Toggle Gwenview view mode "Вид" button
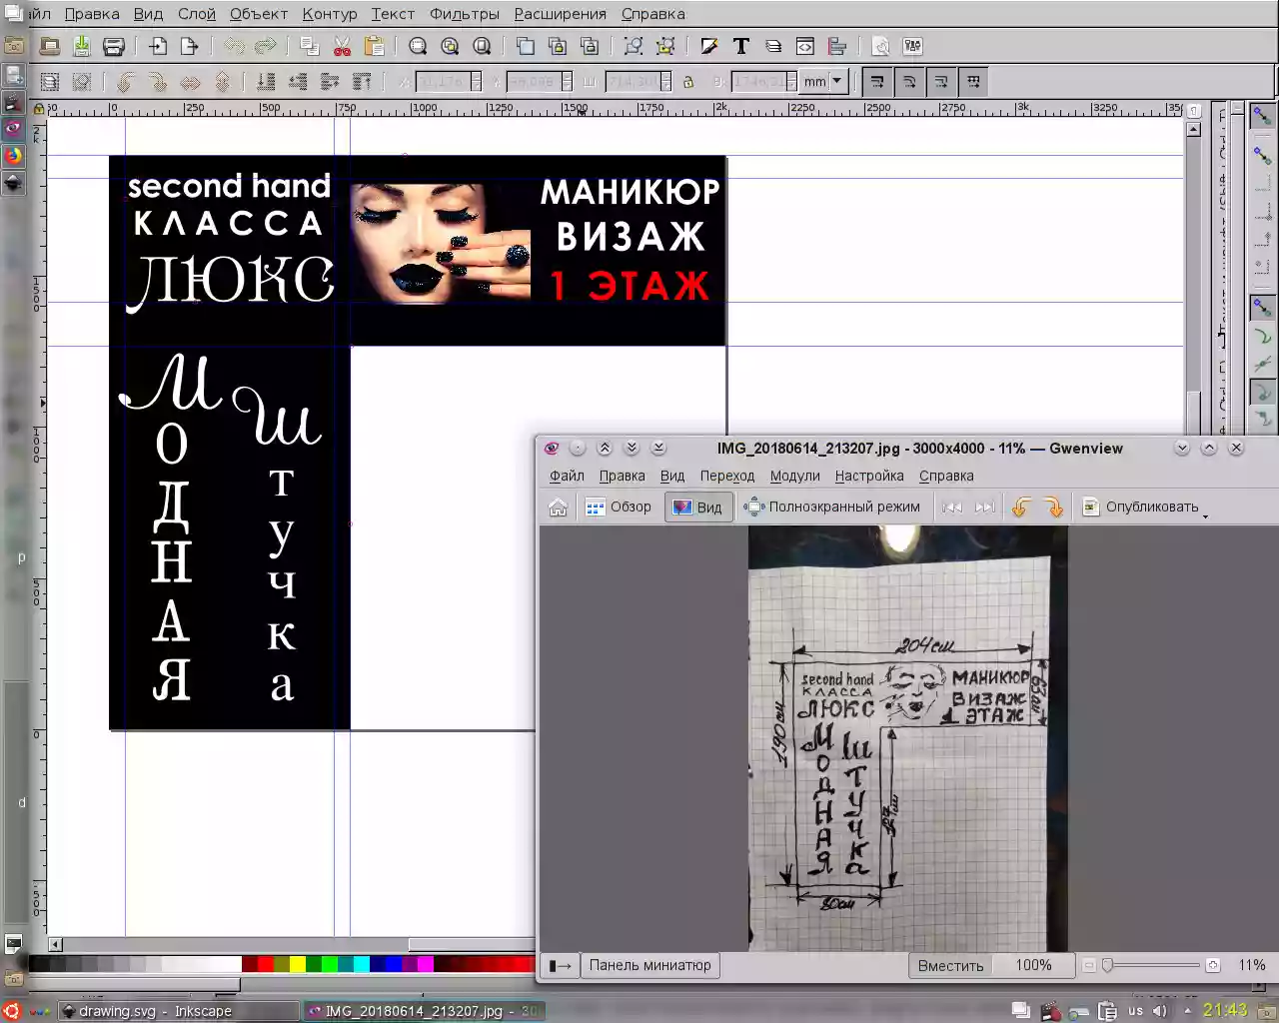Screen dimensions: 1279x1023 pos(697,508)
